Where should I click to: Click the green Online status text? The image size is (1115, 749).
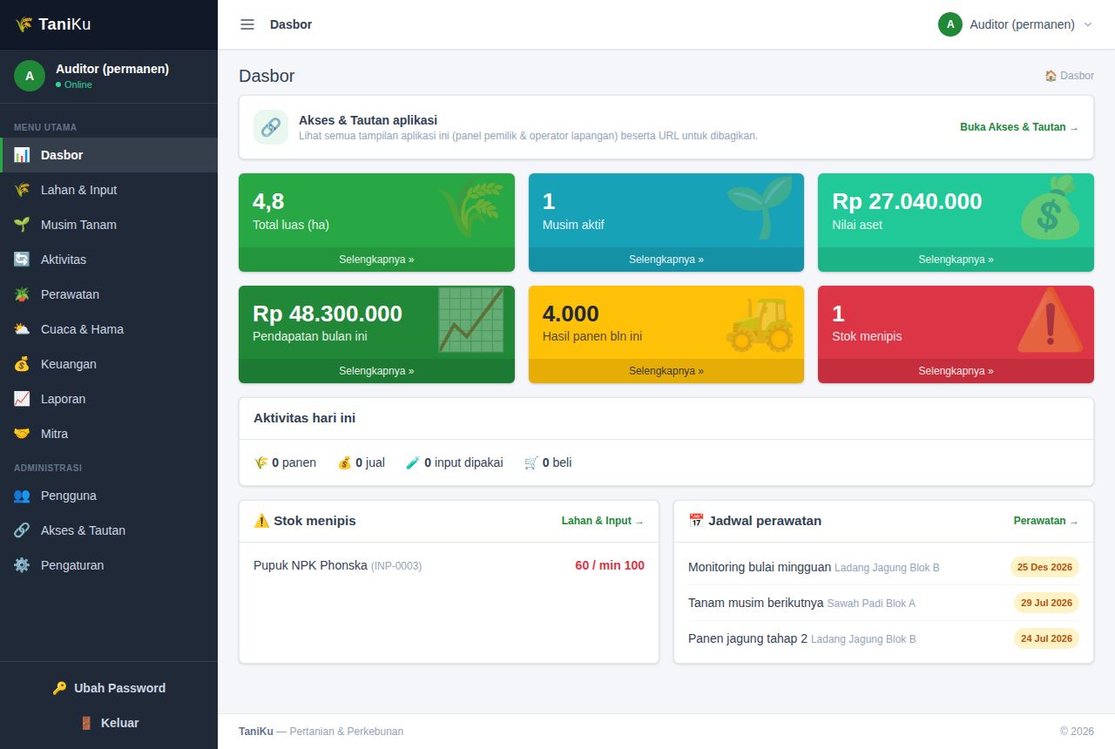pyautogui.click(x=78, y=84)
